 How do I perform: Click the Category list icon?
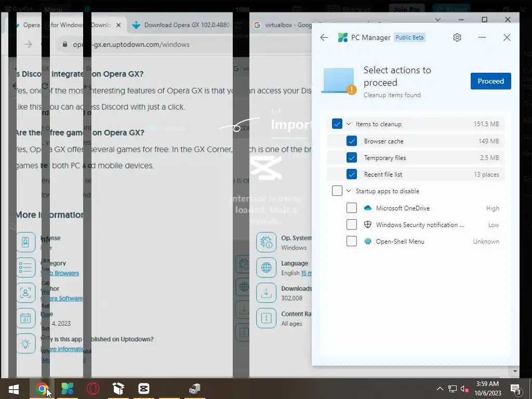pos(25,268)
